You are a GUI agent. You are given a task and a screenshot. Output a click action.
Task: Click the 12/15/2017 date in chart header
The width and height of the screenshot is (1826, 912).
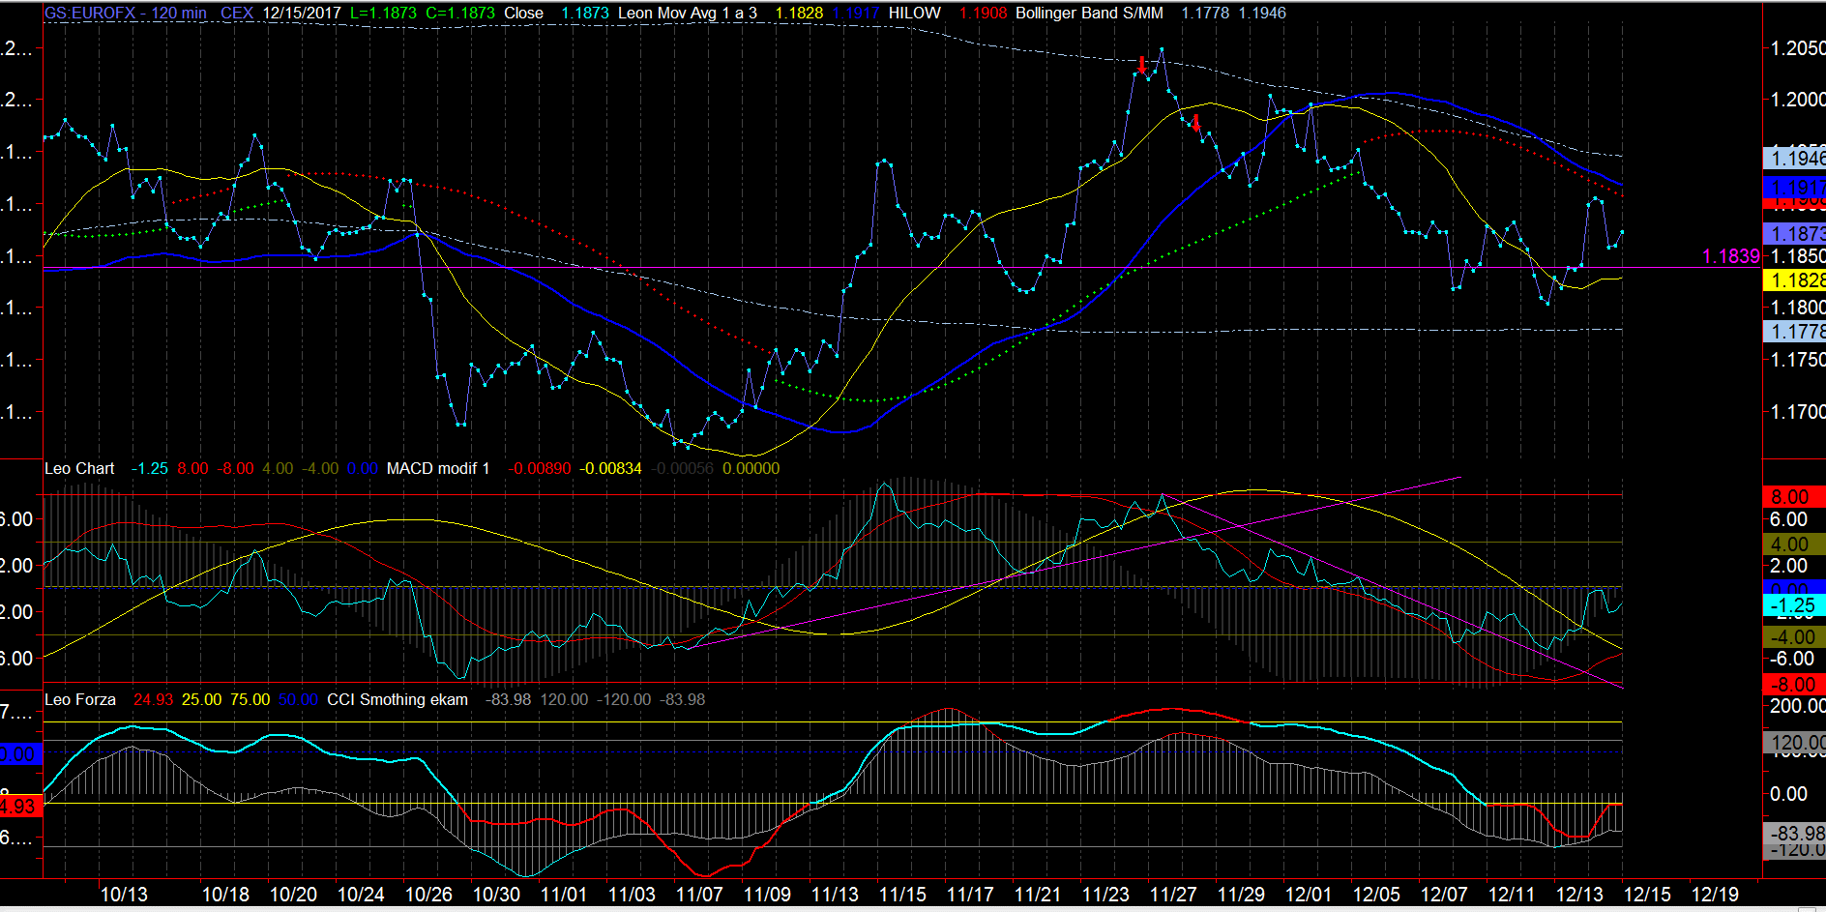tap(302, 14)
